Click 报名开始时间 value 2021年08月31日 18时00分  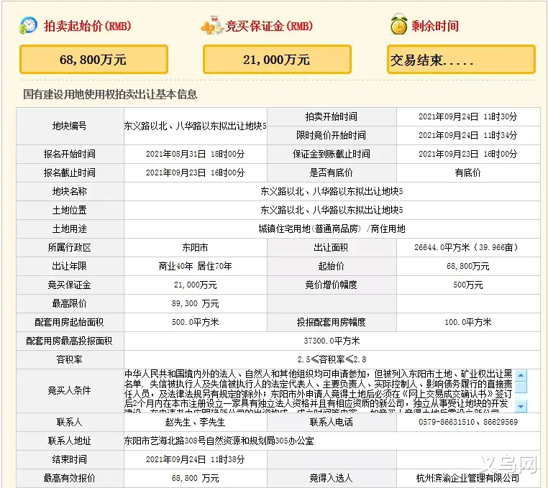[x=195, y=154]
